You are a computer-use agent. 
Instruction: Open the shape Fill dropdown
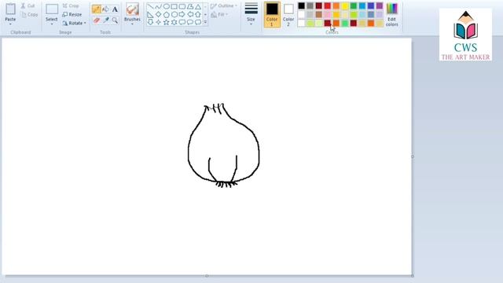click(x=219, y=14)
